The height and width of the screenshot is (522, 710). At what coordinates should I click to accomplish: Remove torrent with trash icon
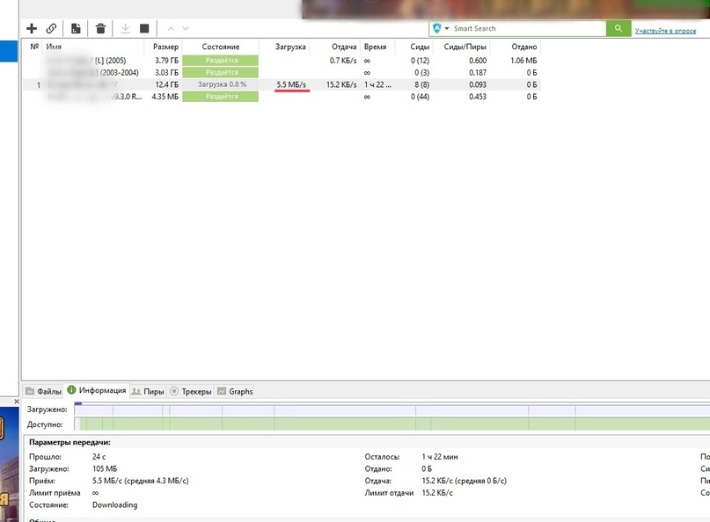[x=100, y=28]
